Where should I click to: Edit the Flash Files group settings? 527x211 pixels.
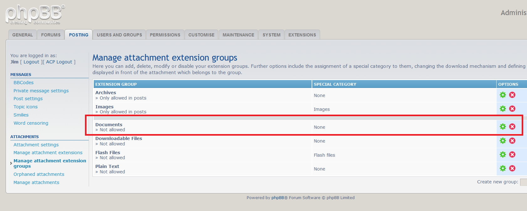coord(503,154)
